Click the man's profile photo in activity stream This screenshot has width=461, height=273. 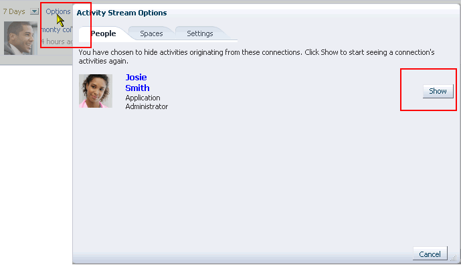tap(21, 38)
